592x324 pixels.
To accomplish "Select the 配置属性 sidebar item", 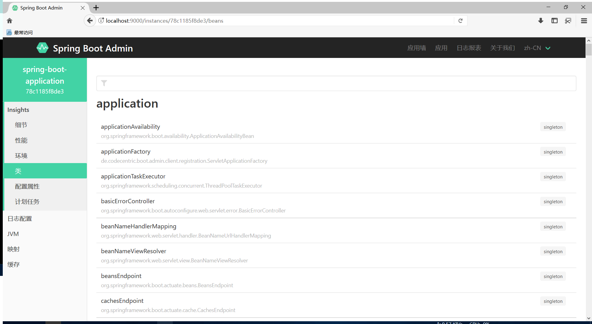I will click(x=45, y=186).
